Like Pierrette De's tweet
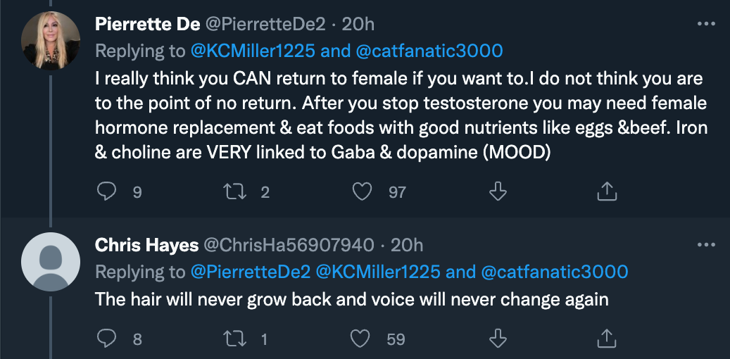Viewport: 730px width, 359px height. tap(363, 191)
